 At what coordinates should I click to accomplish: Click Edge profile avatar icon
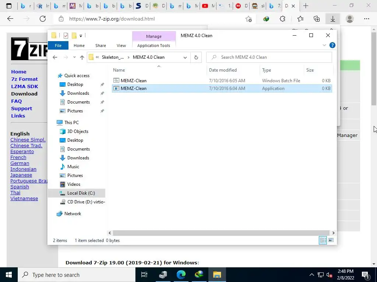pos(349,19)
